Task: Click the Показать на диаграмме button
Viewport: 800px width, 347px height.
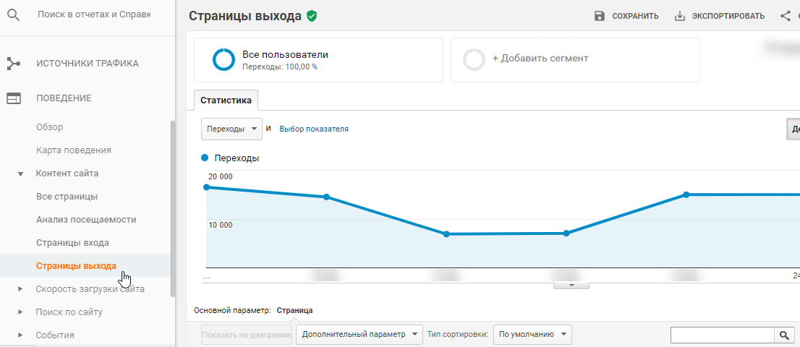Action: (247, 335)
